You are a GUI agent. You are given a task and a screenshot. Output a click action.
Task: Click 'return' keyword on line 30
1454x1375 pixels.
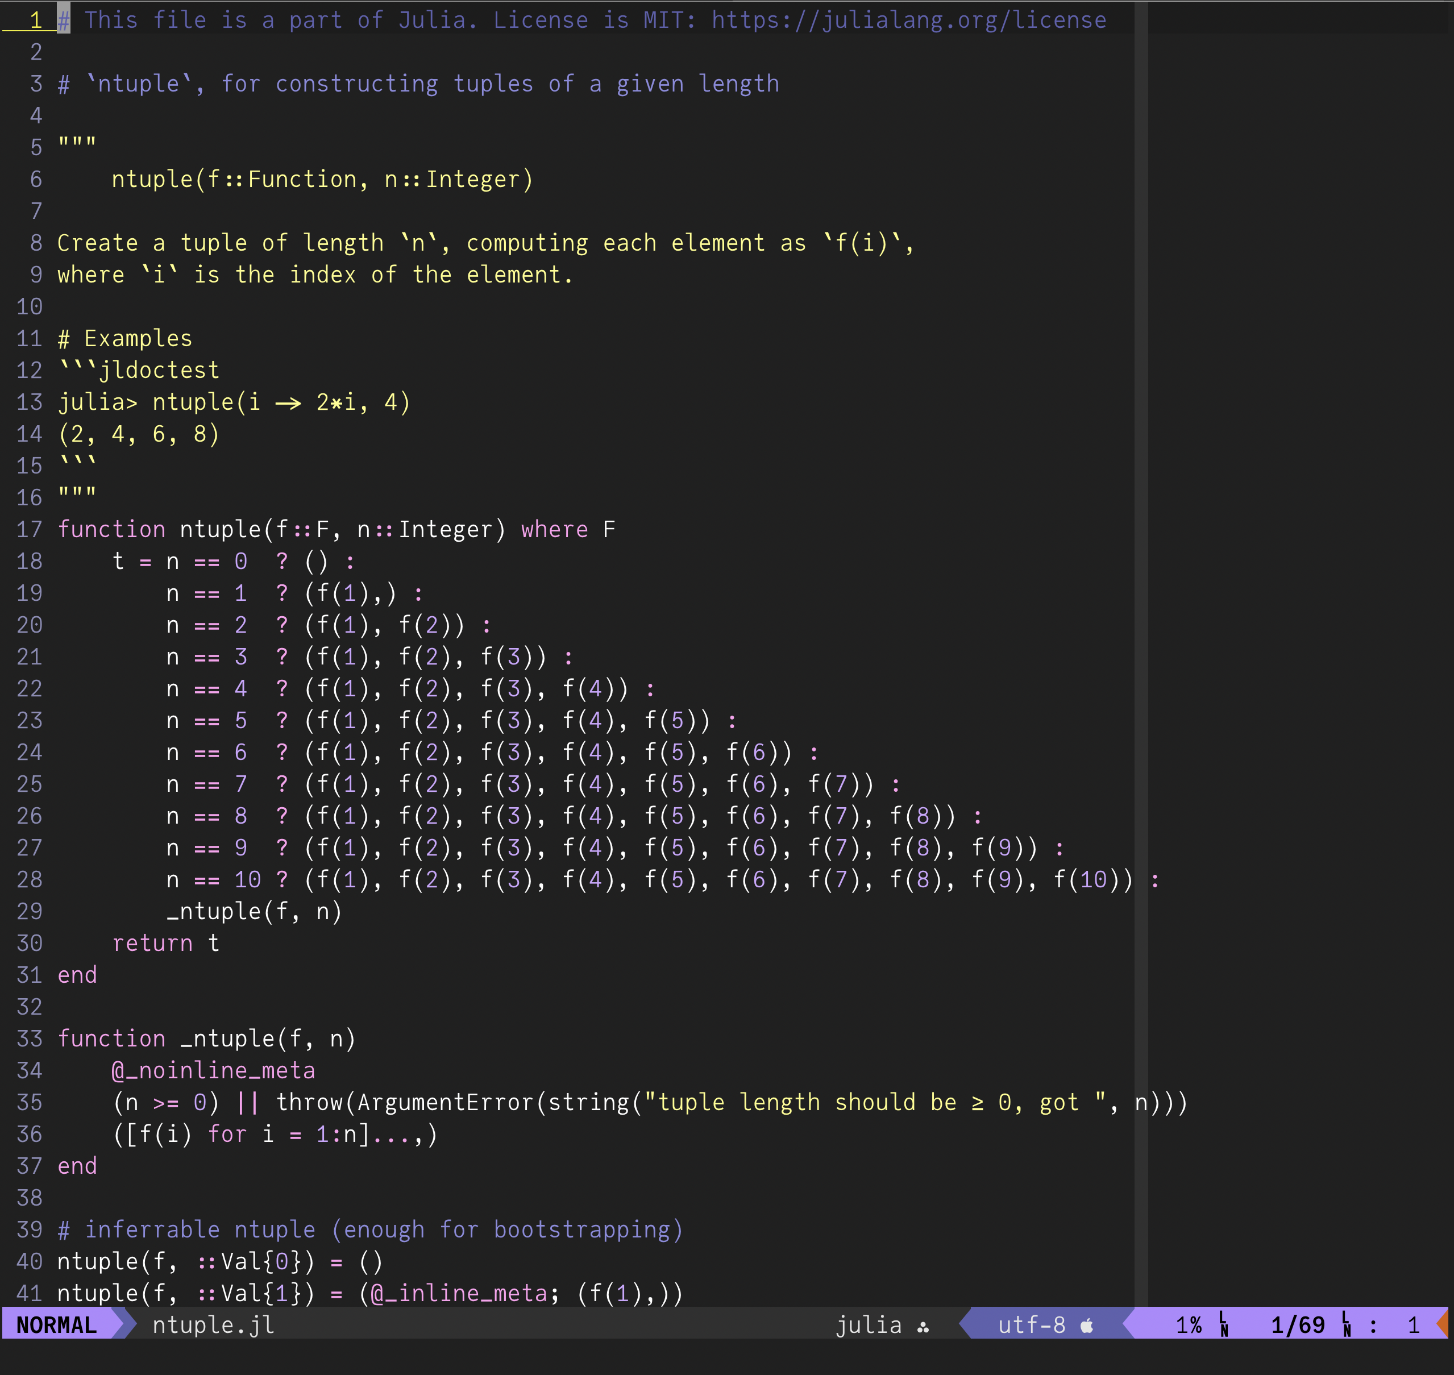152,944
